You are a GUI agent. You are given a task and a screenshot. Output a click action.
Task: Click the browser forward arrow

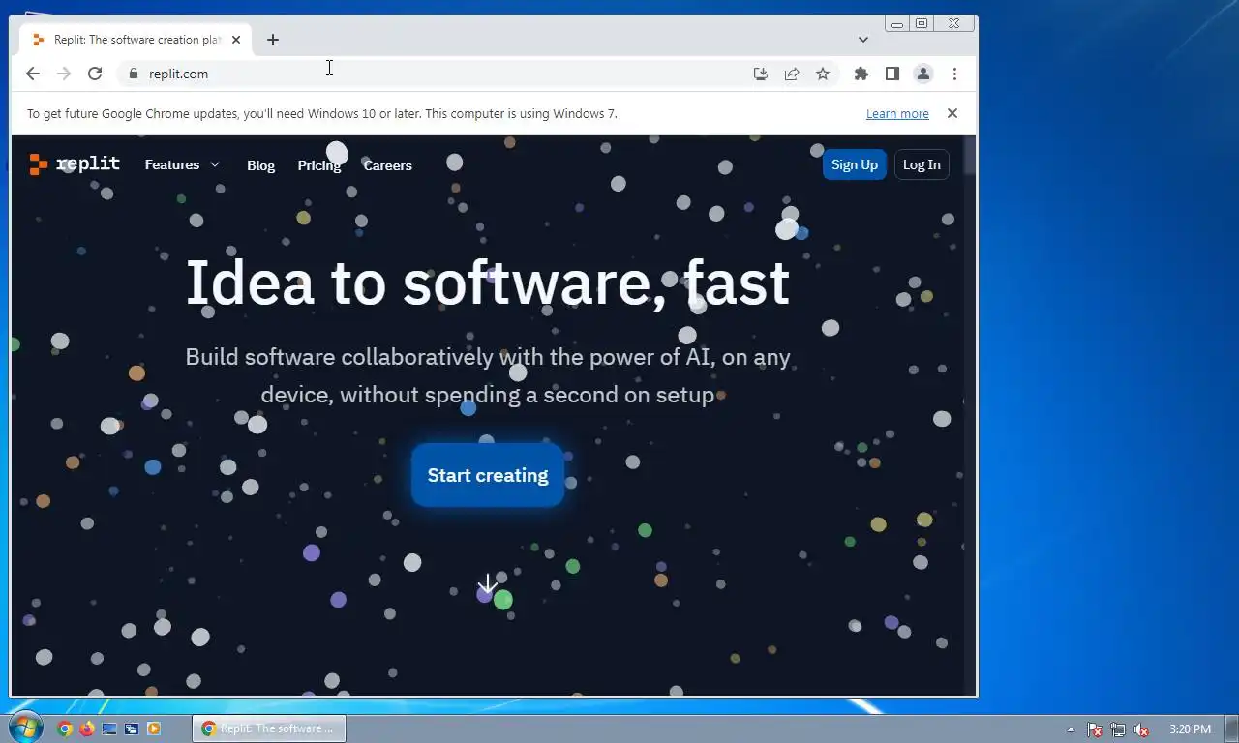64,74
